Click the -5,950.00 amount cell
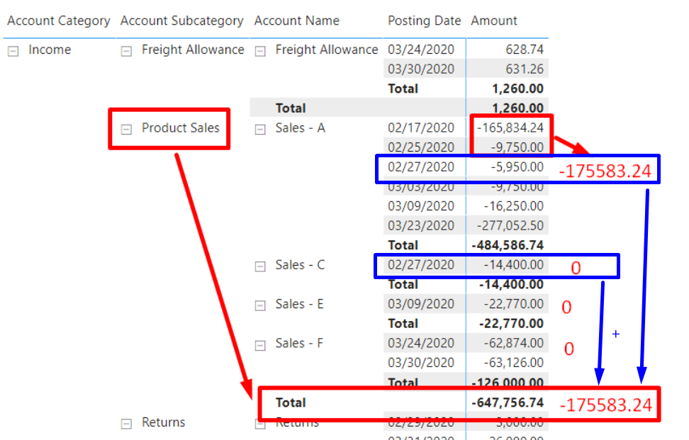The height and width of the screenshot is (440, 689). coord(517,167)
